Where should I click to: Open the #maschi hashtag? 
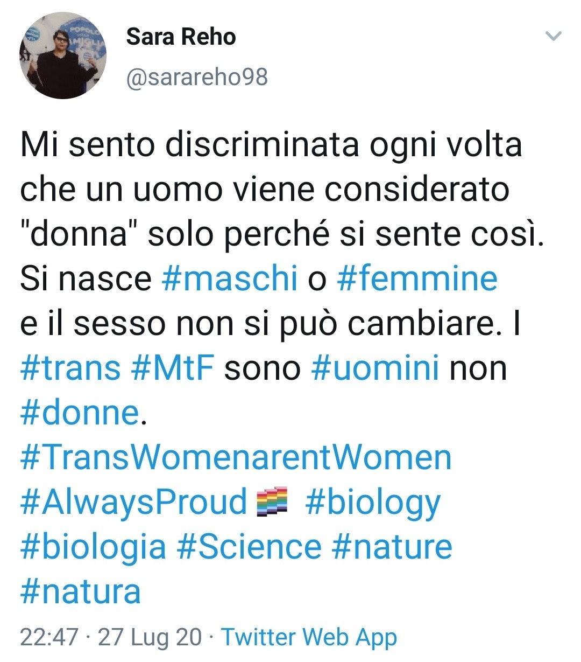click(x=229, y=278)
